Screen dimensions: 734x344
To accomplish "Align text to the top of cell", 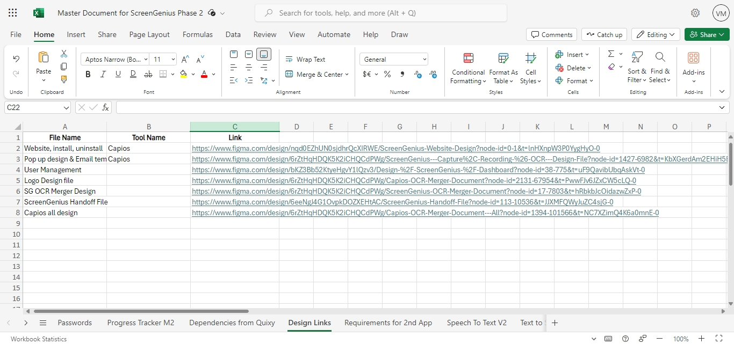I will [234, 54].
